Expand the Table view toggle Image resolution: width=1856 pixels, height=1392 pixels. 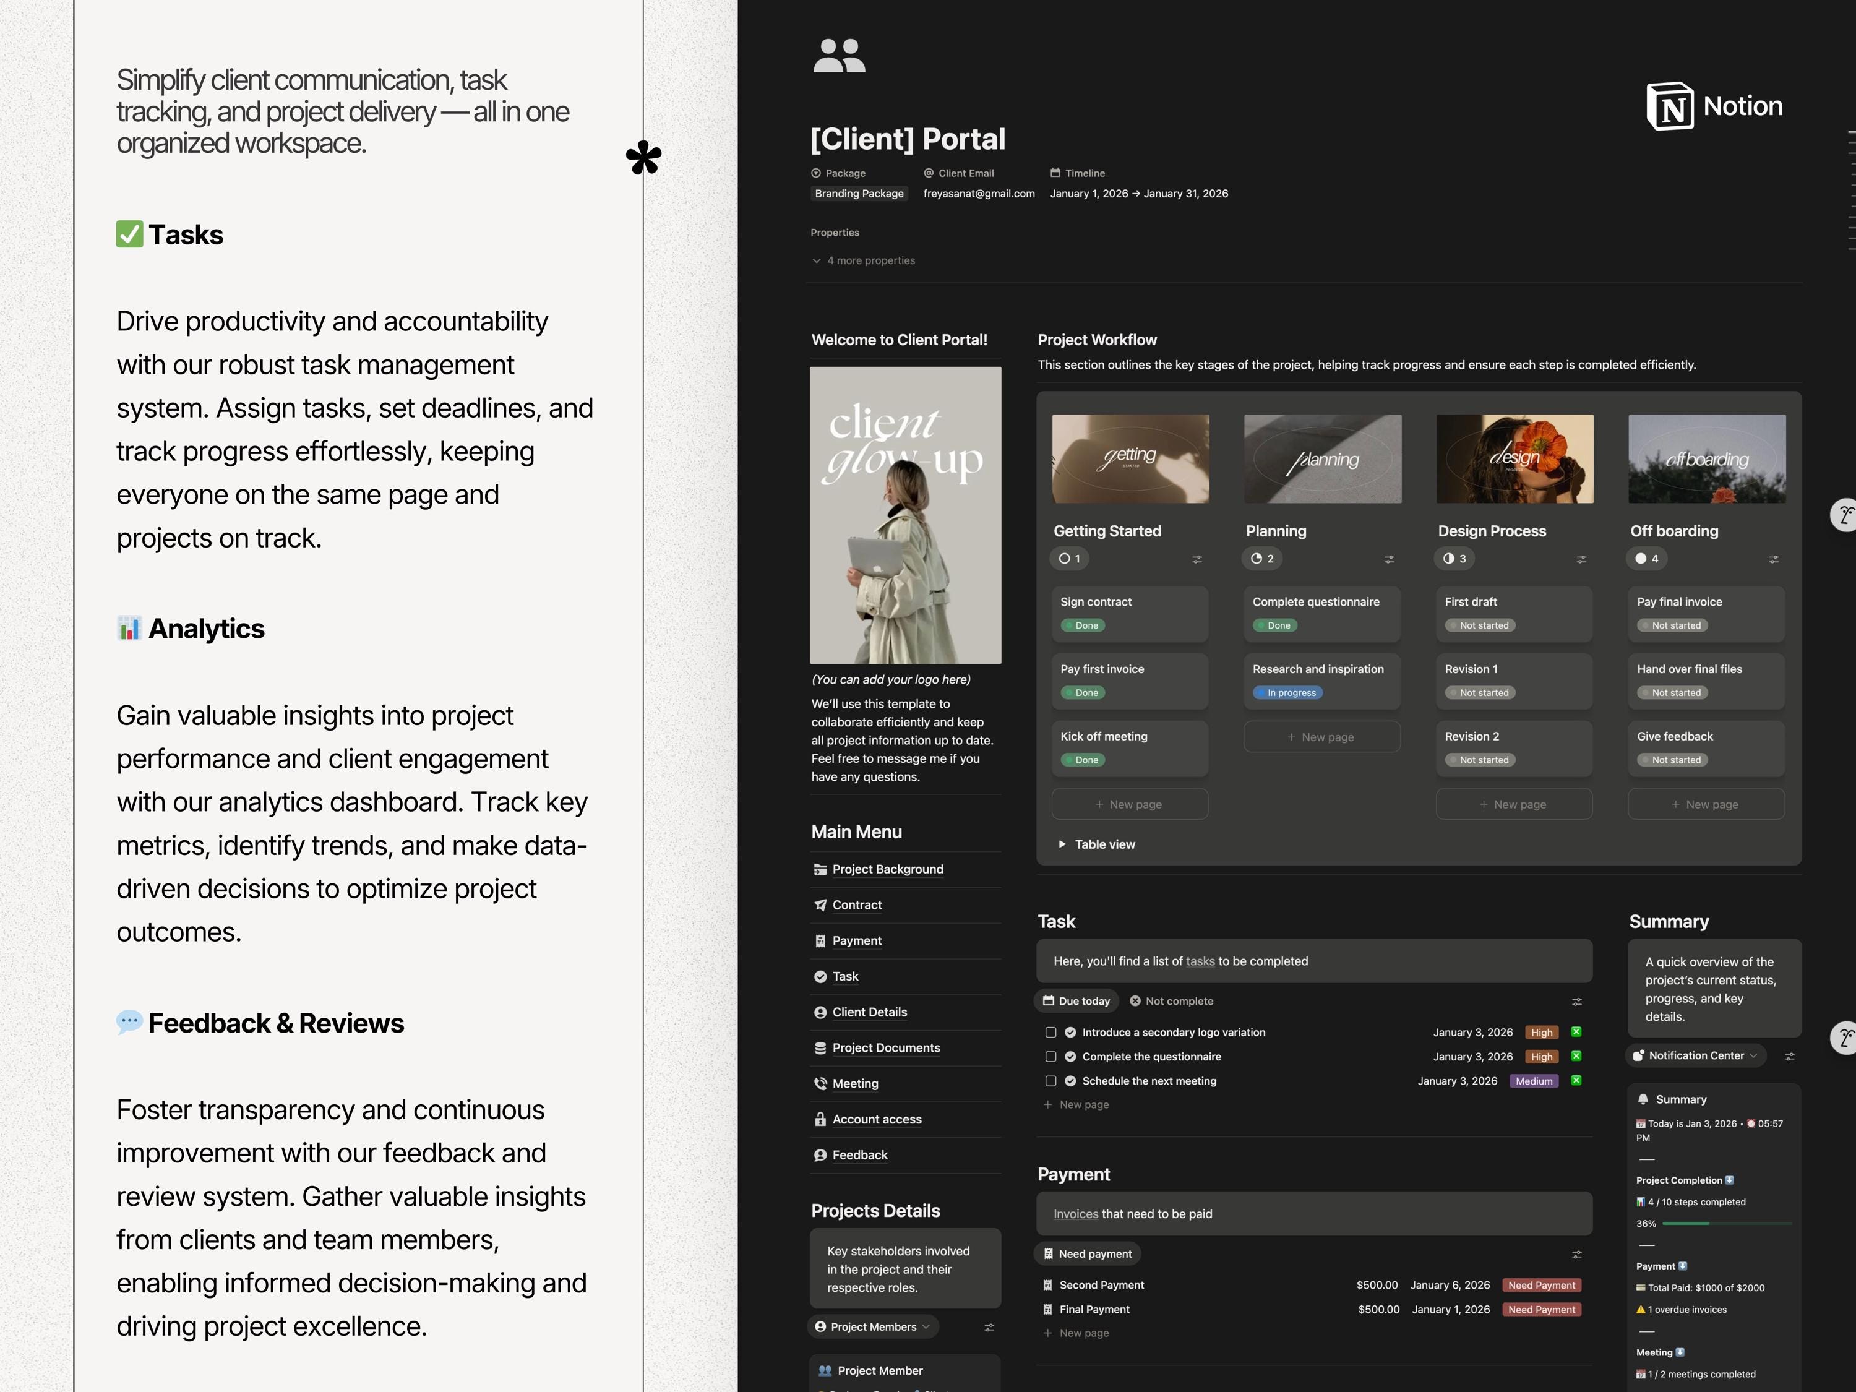[x=1062, y=844]
